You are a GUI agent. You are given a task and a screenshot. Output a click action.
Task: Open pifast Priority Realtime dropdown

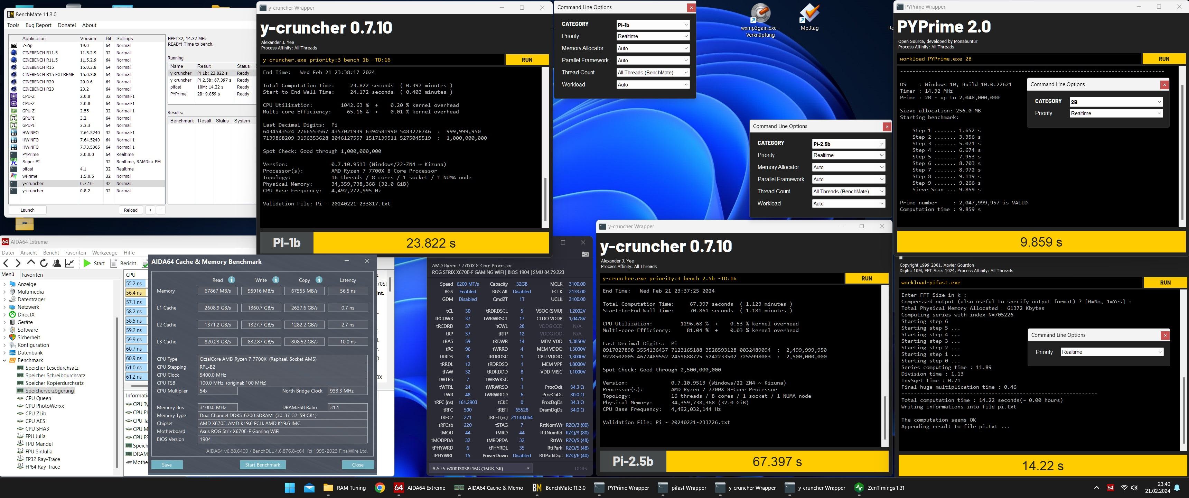tap(1112, 352)
